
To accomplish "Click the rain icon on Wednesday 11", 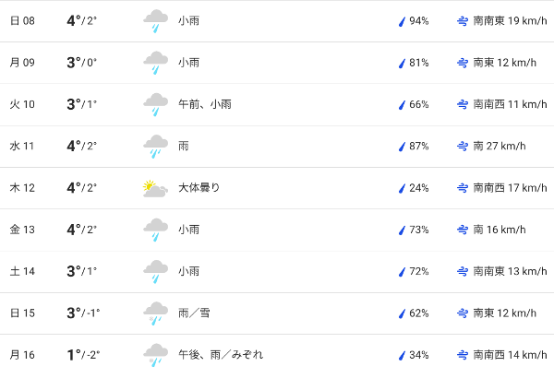I will 155,147.
